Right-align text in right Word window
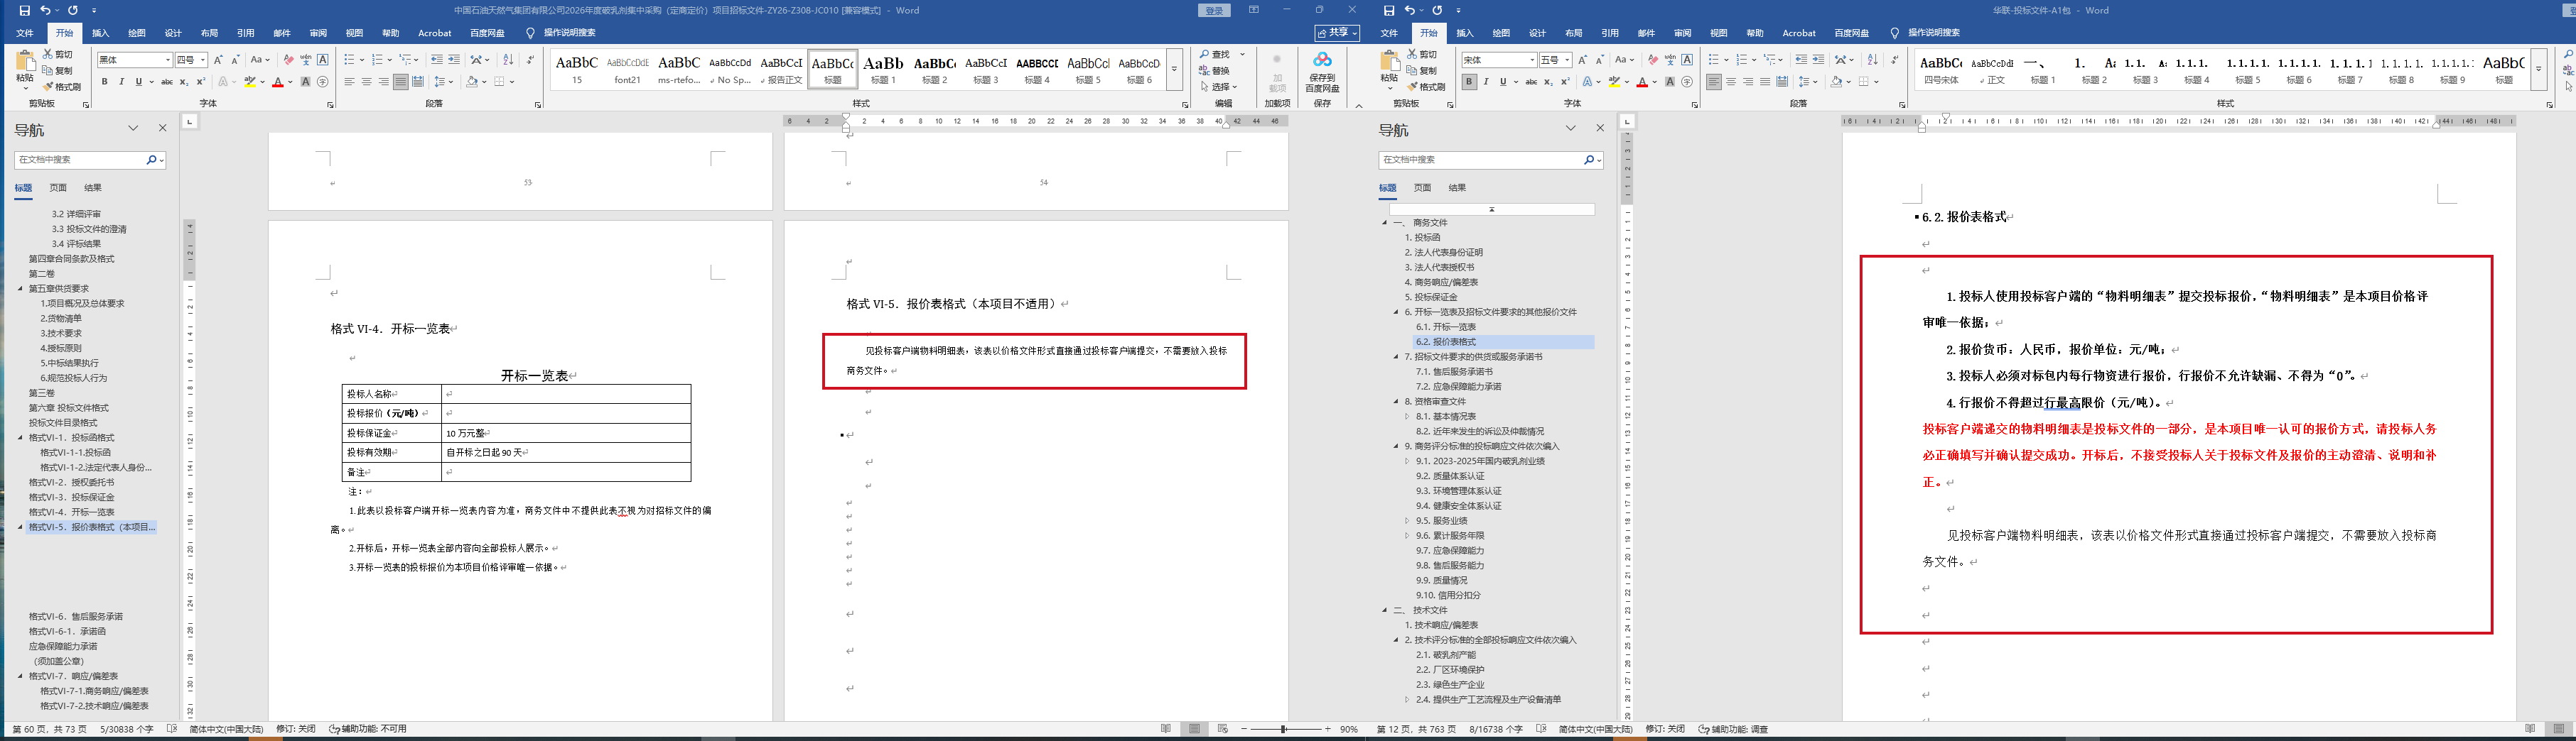Viewport: 2576px width, 741px height. (1748, 82)
